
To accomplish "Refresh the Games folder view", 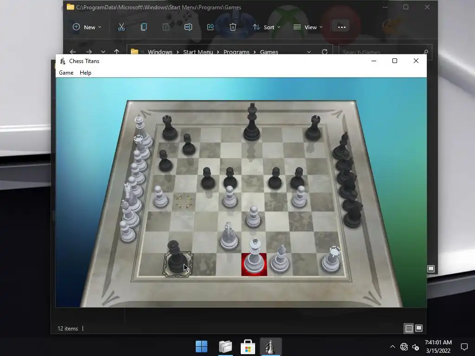I will [x=324, y=52].
